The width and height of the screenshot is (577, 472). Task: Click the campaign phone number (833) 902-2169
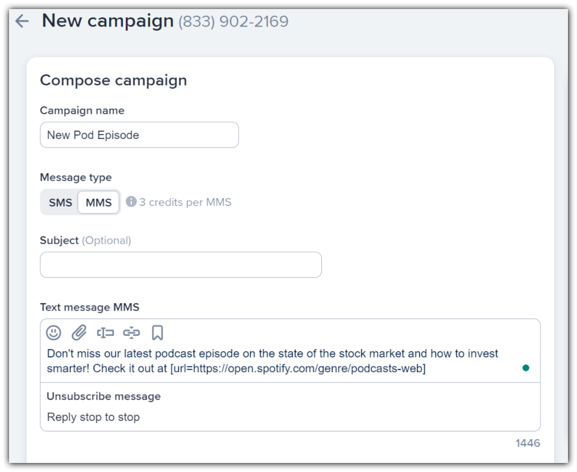pyautogui.click(x=231, y=20)
